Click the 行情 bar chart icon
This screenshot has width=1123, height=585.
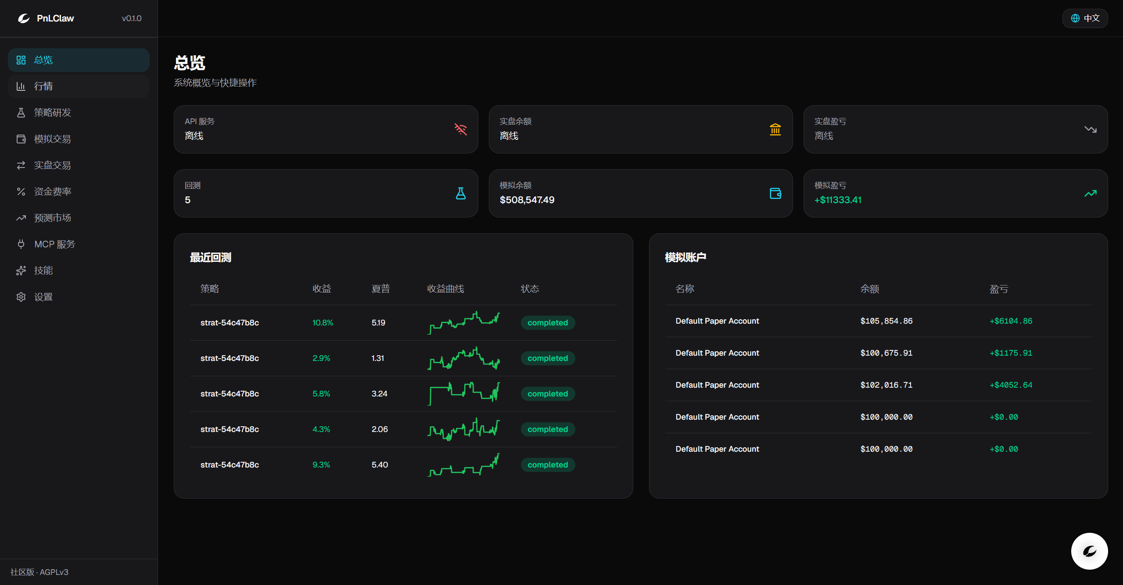tap(21, 86)
